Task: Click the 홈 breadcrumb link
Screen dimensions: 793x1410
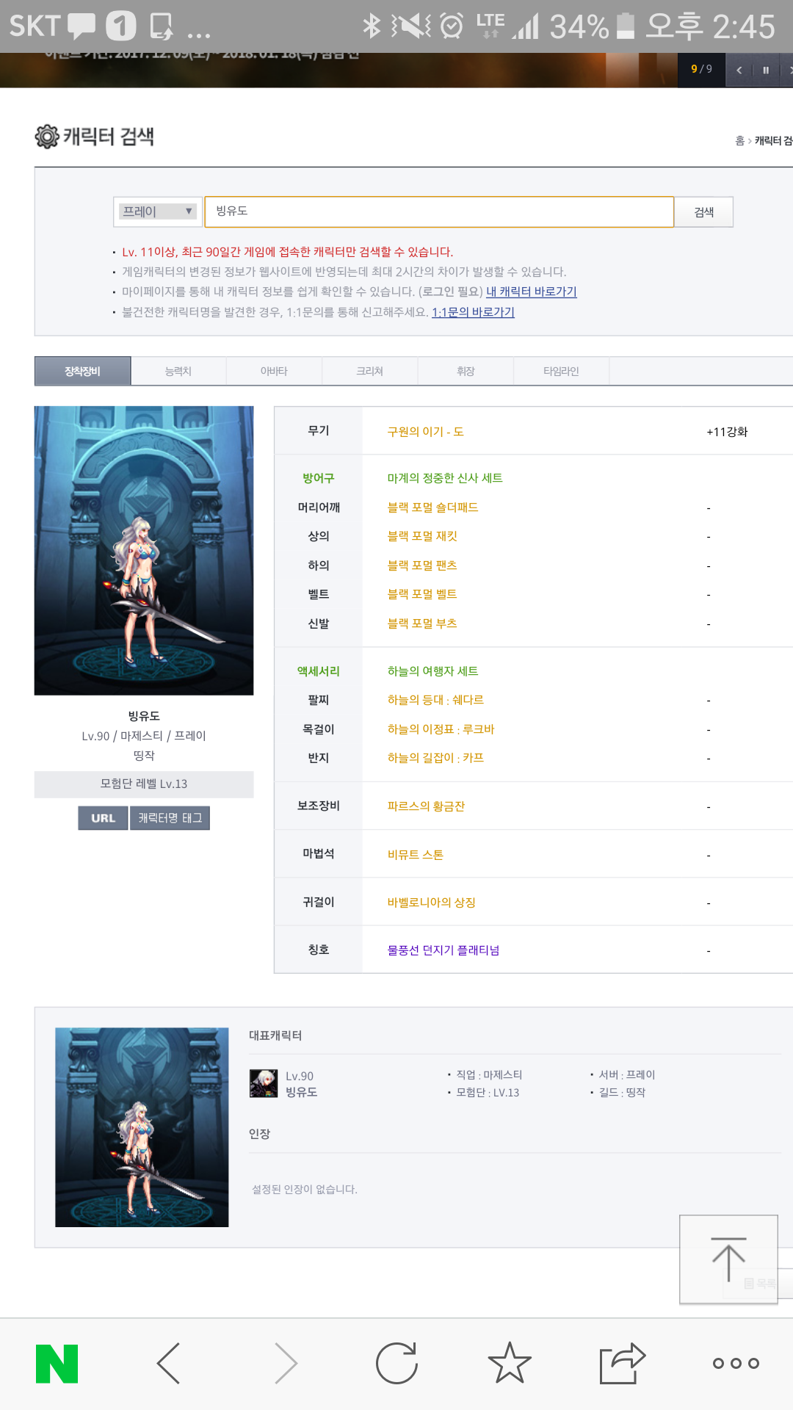Action: tap(740, 141)
